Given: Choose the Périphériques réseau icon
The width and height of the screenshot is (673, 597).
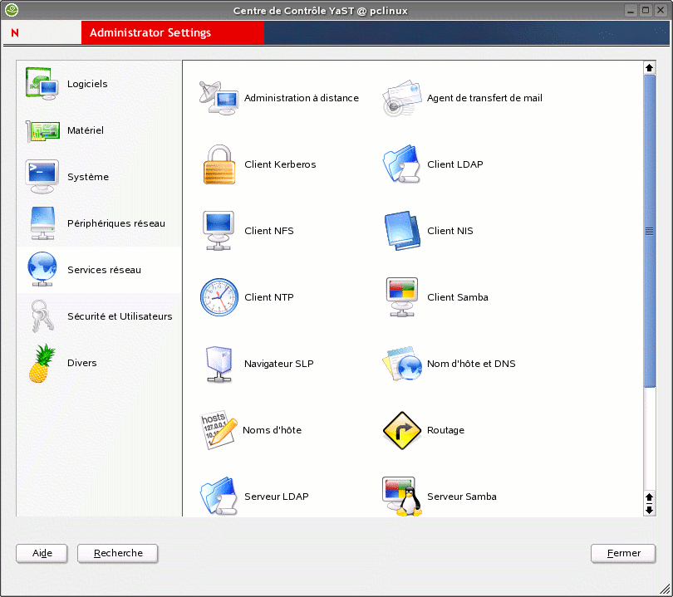Looking at the screenshot, I should (x=42, y=223).
